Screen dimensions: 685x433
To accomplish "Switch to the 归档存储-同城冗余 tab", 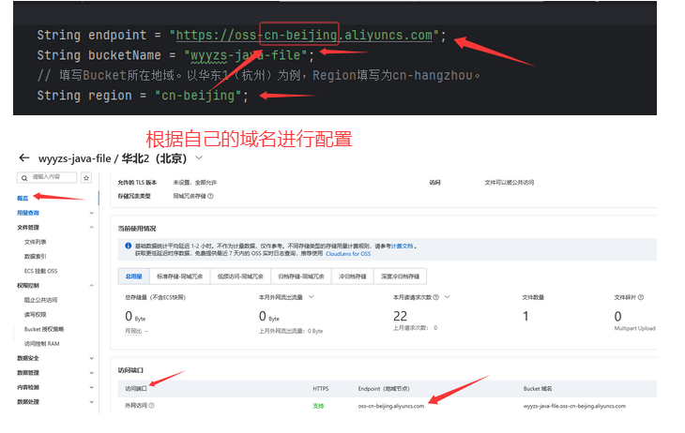I will [301, 276].
